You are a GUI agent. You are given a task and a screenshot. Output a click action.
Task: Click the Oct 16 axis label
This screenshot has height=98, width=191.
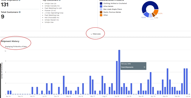click(x=81, y=96)
